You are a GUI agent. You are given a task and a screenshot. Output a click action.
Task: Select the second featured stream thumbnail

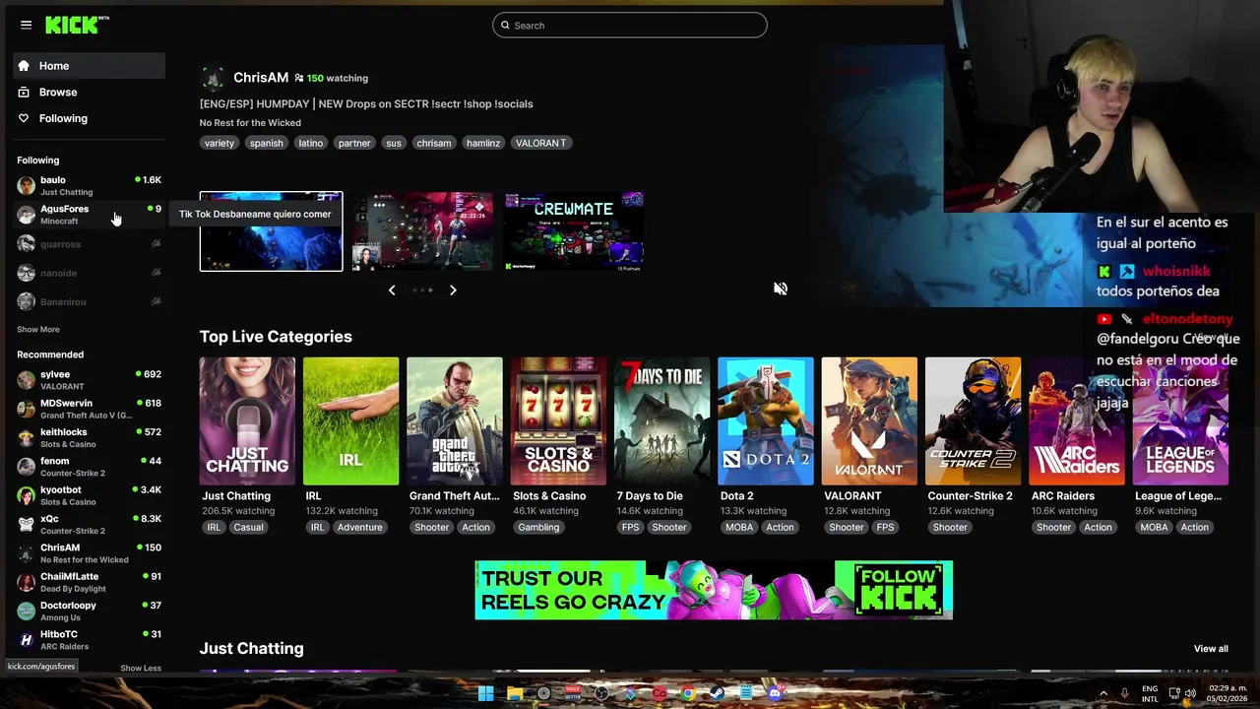(422, 231)
